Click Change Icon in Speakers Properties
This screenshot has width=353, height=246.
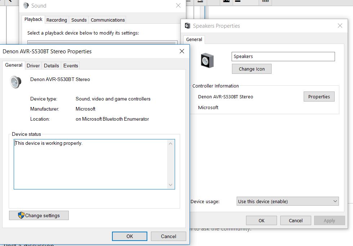(252, 69)
